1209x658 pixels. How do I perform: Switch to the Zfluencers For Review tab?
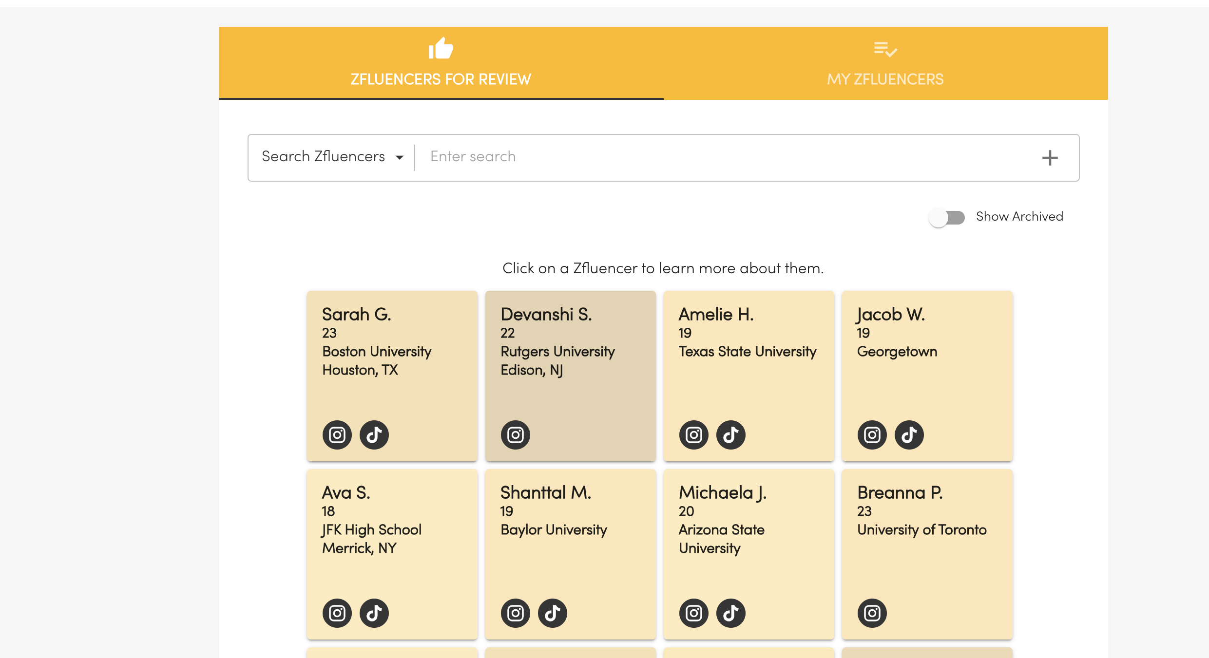click(441, 63)
